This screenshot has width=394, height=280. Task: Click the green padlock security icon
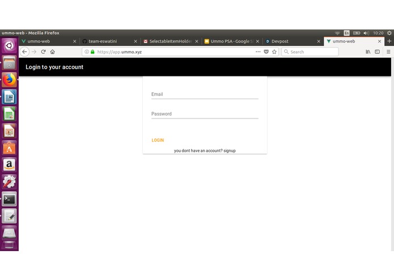pyautogui.click(x=92, y=52)
